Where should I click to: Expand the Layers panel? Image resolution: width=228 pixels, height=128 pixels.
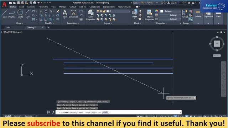click(x=108, y=23)
